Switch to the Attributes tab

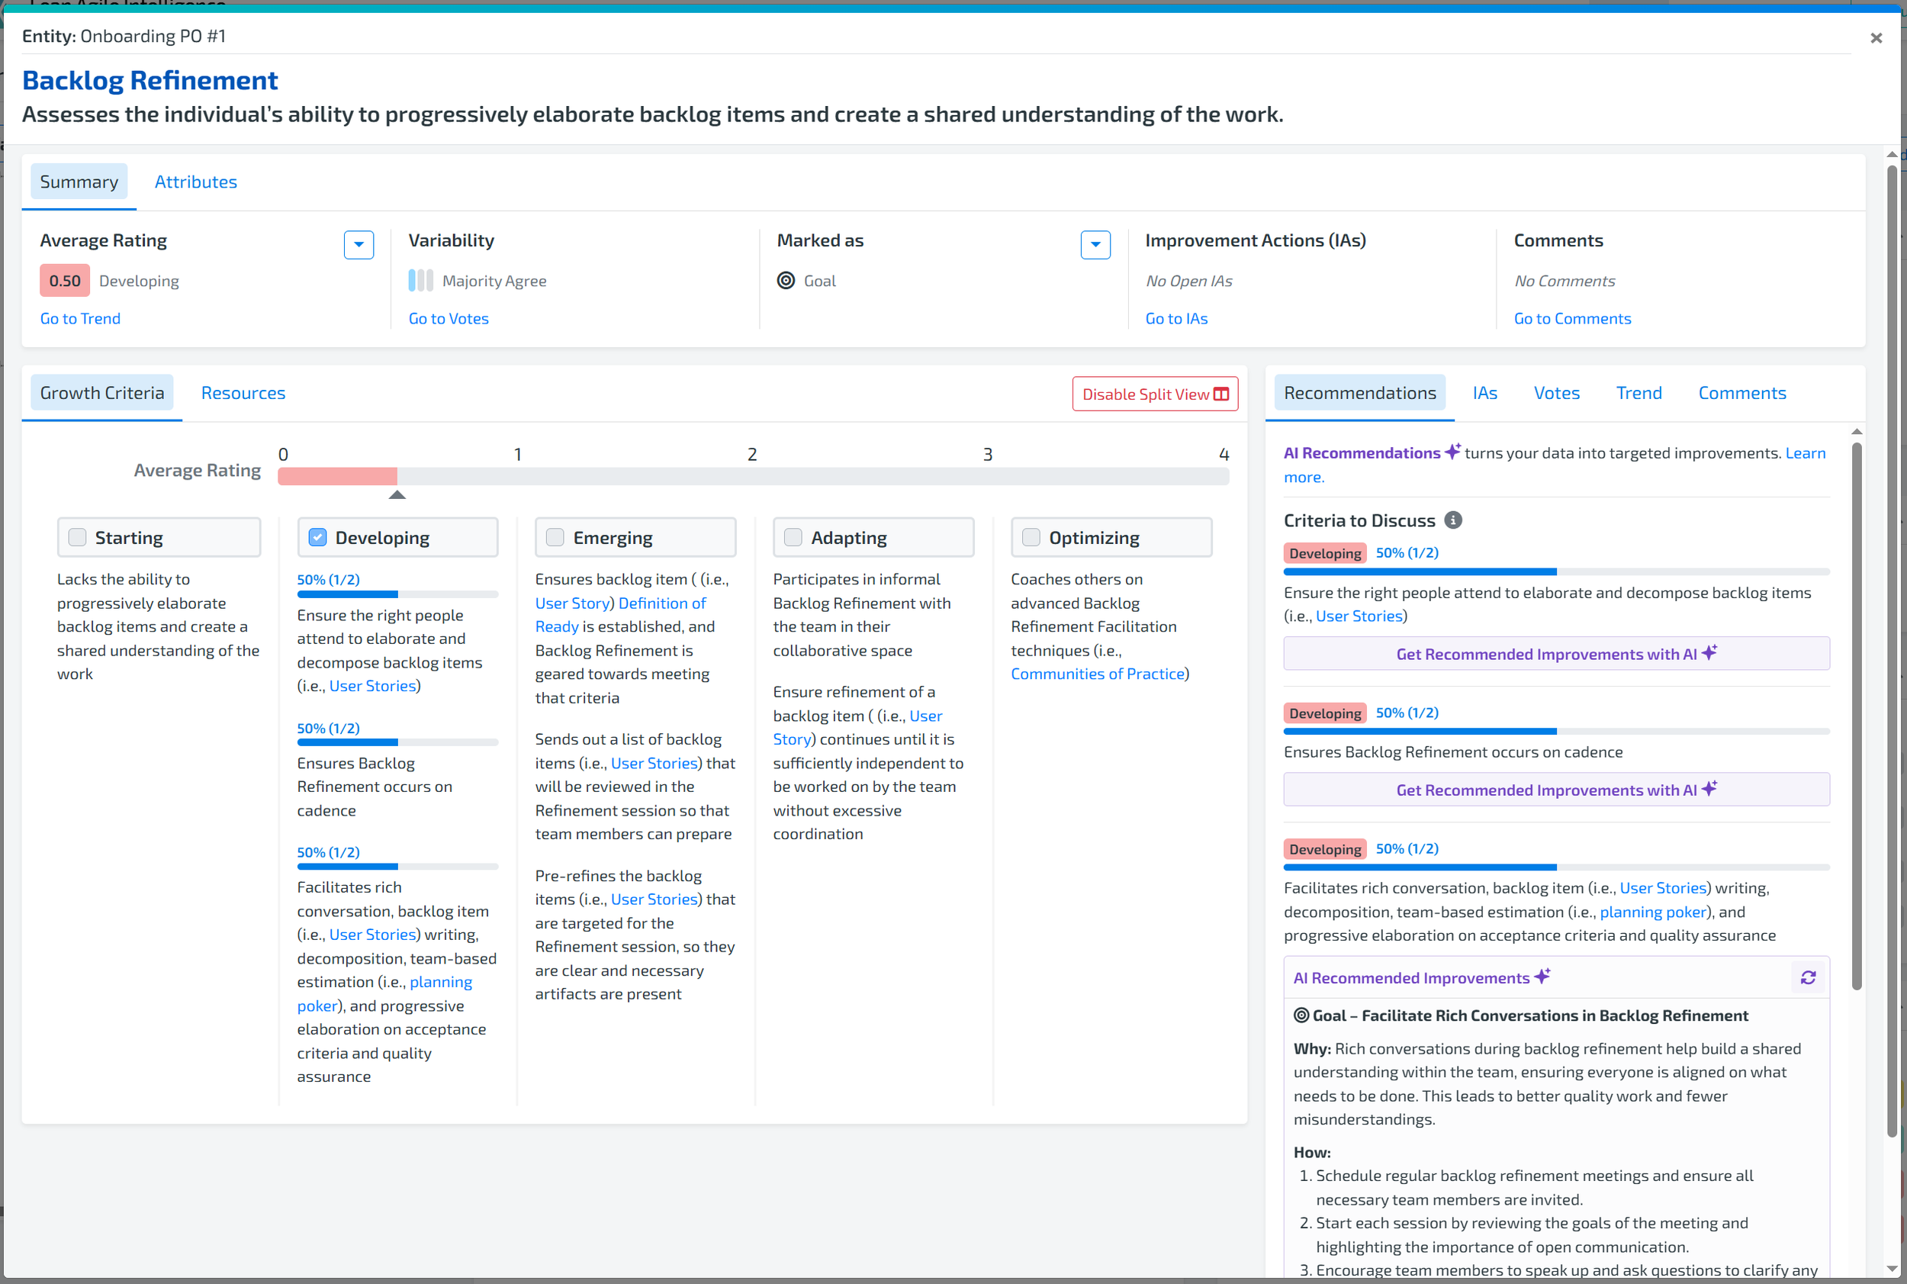[196, 182]
